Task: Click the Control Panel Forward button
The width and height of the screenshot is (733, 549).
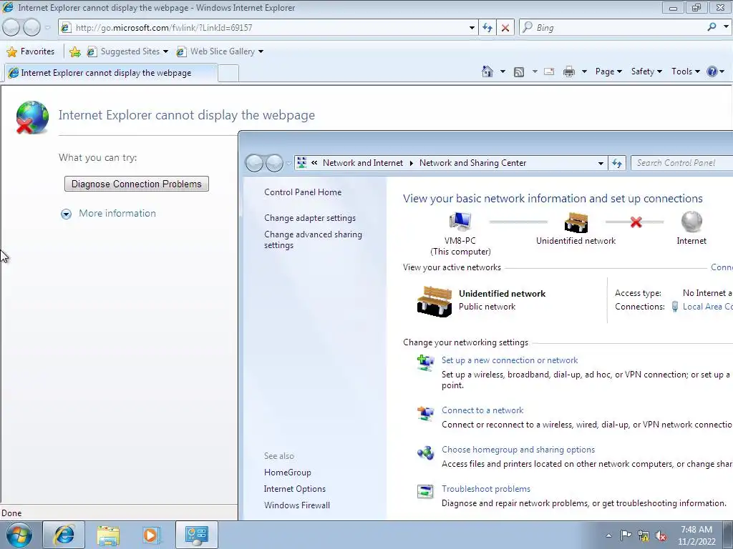Action: [x=274, y=163]
